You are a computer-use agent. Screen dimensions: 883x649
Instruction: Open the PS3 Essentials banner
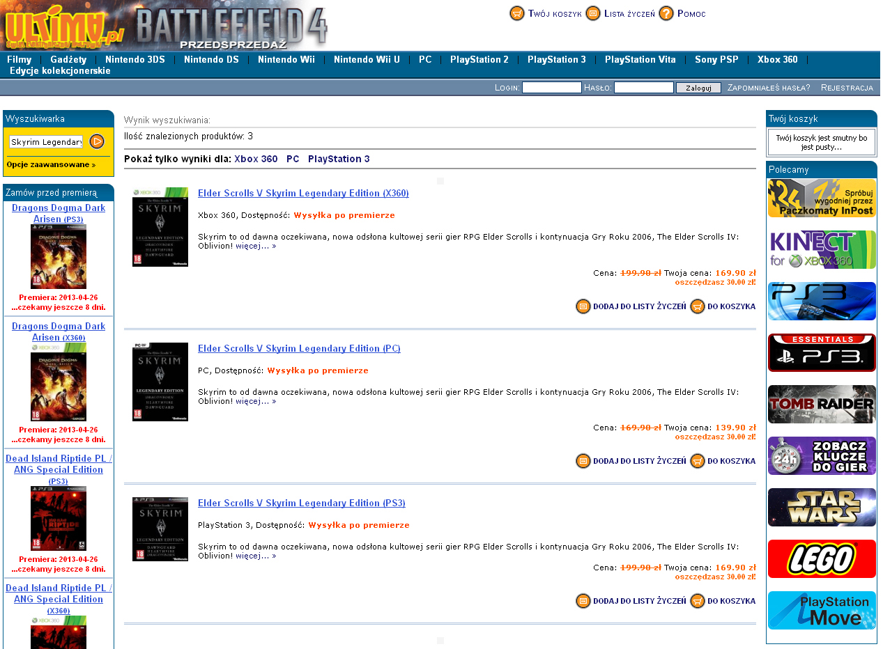tap(822, 353)
